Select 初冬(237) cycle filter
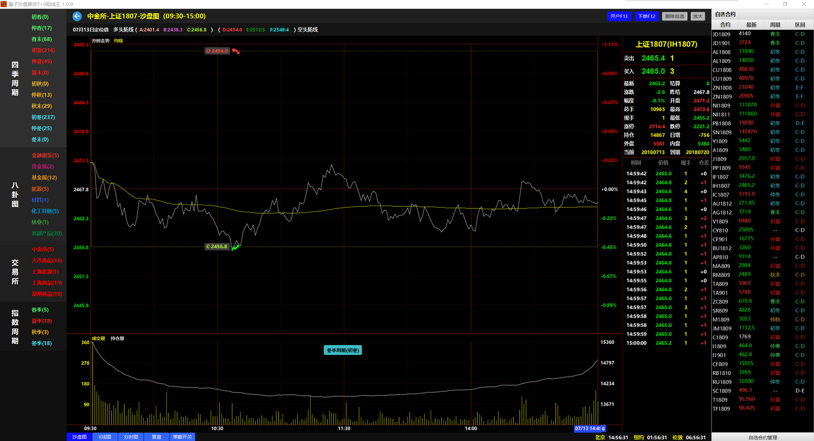 [x=43, y=117]
